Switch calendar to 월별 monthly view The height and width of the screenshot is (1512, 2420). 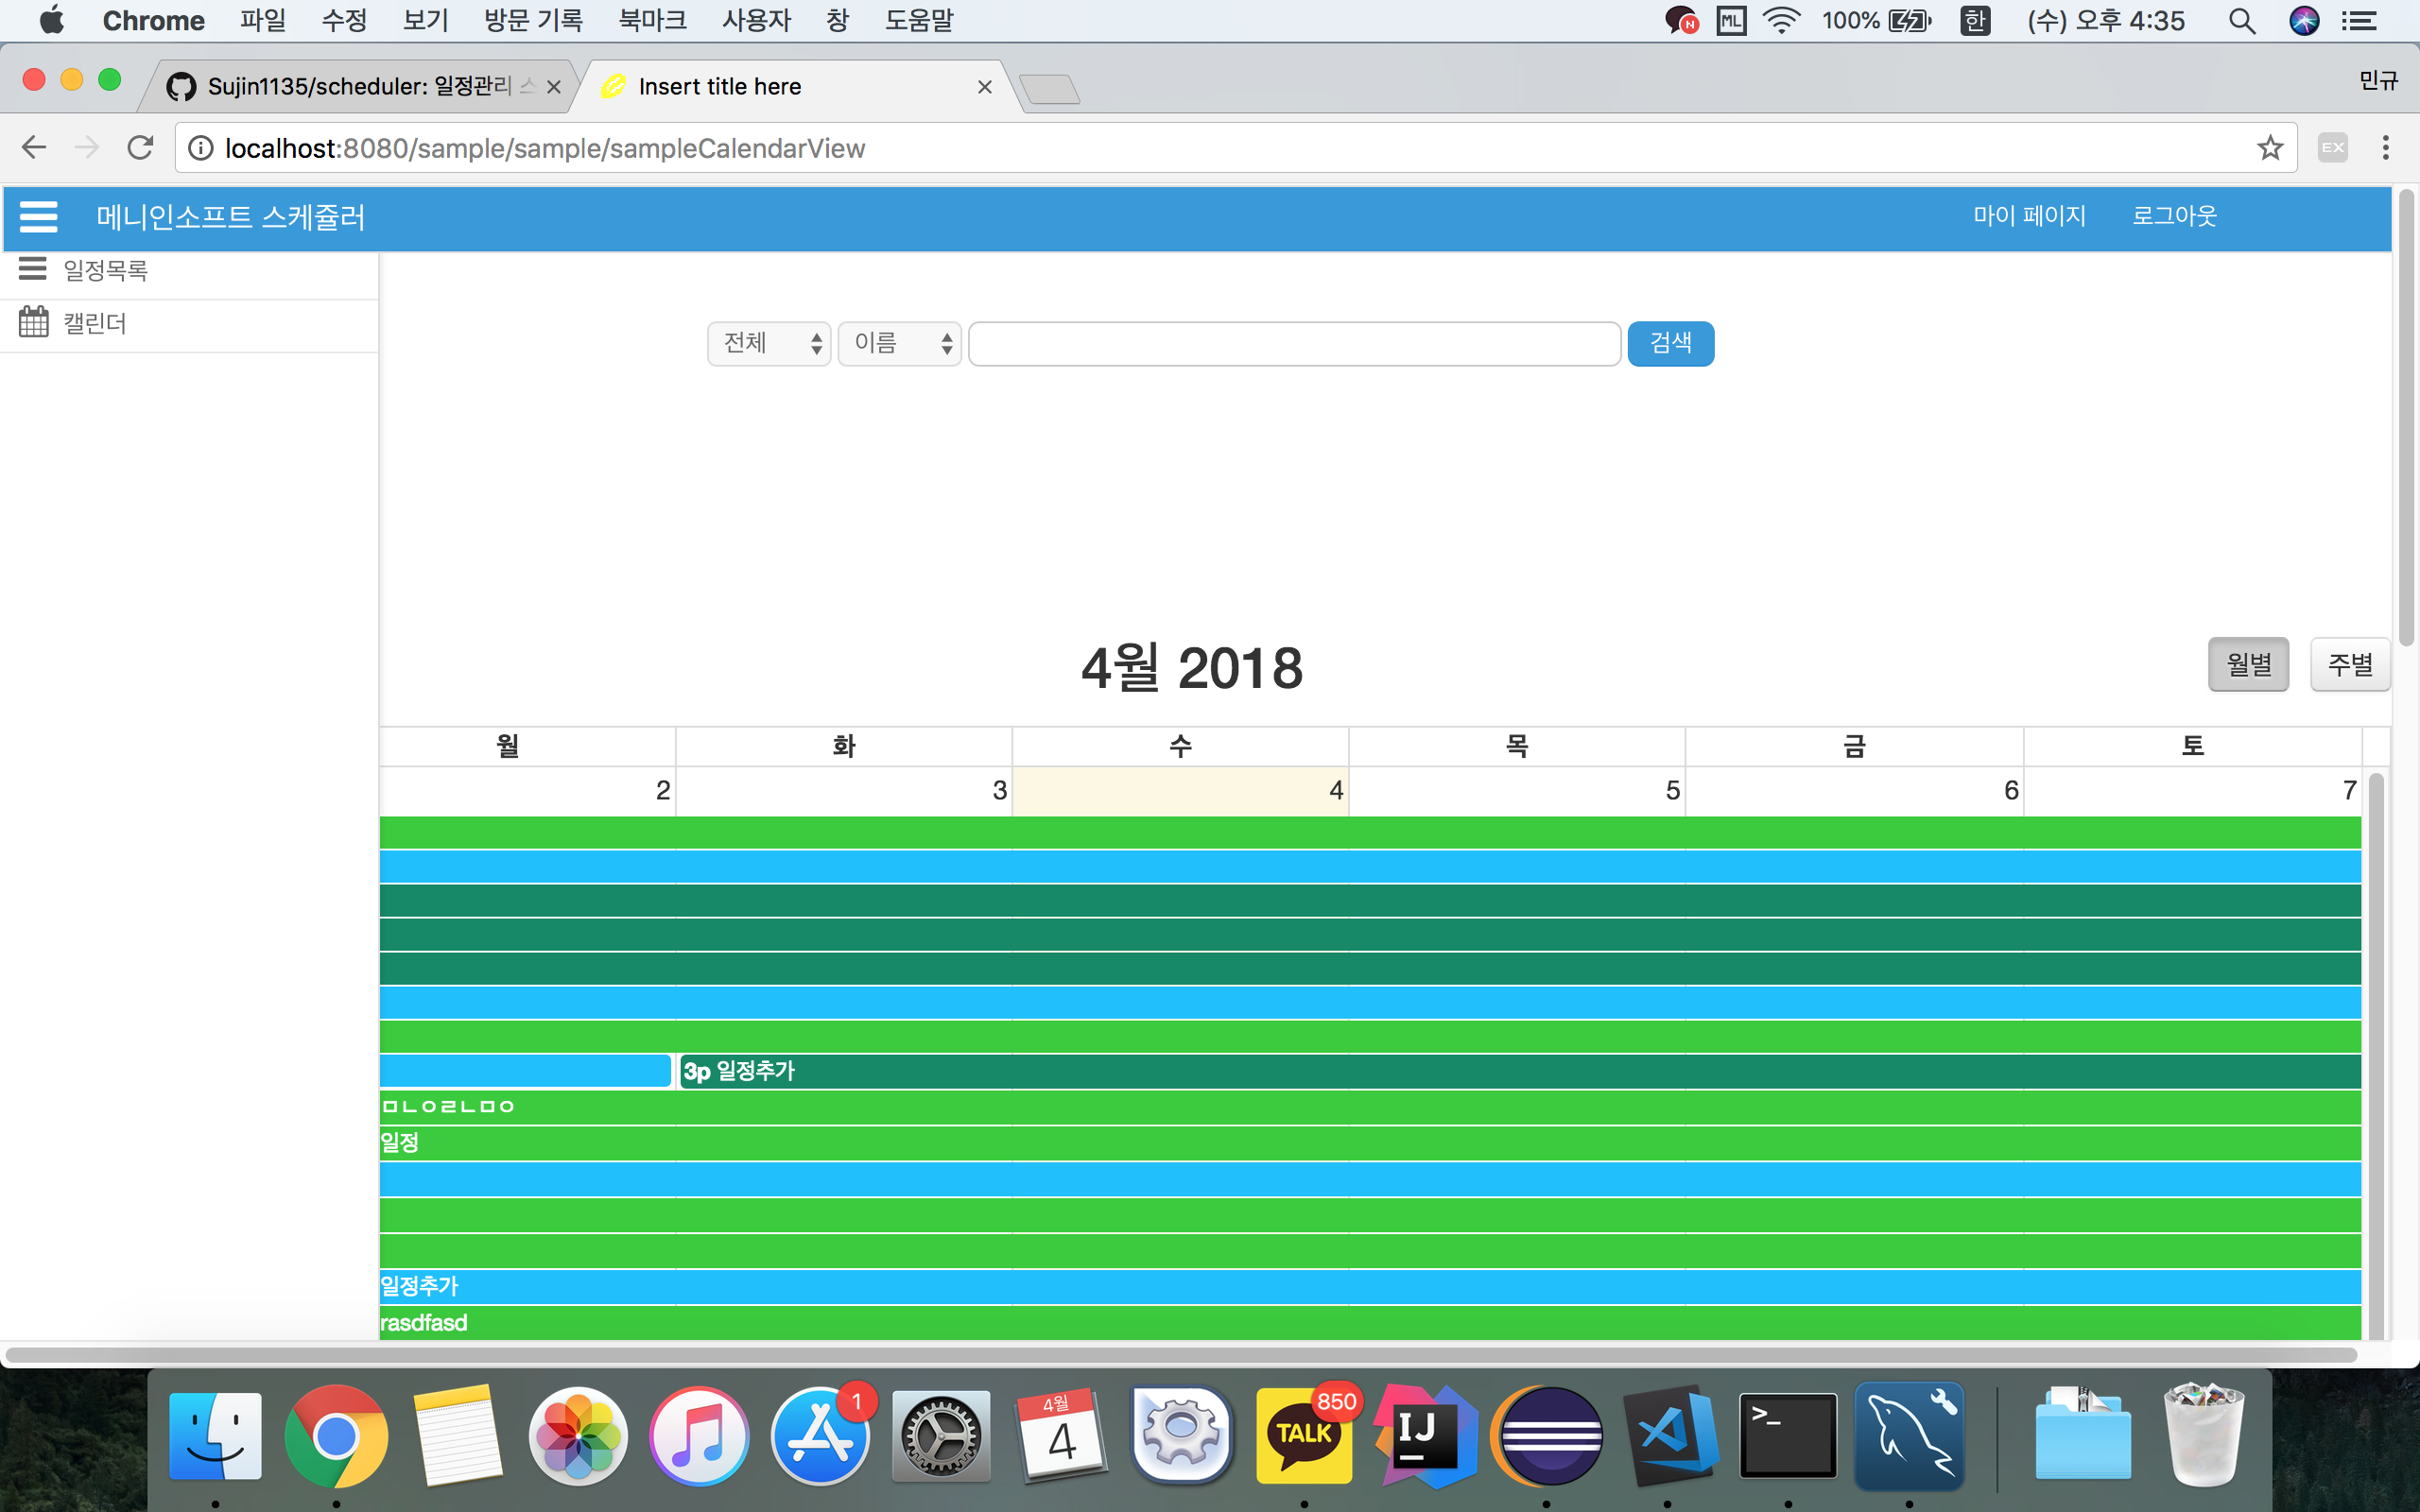[x=2248, y=664]
